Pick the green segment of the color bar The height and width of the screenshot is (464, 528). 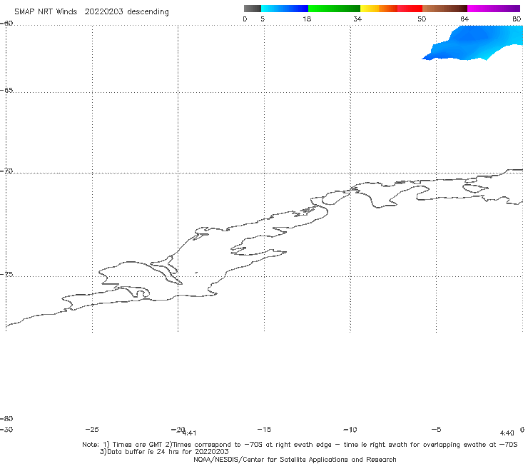click(334, 9)
